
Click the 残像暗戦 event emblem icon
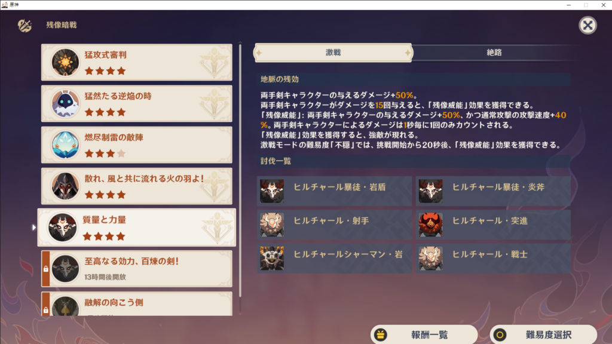pyautogui.click(x=25, y=25)
